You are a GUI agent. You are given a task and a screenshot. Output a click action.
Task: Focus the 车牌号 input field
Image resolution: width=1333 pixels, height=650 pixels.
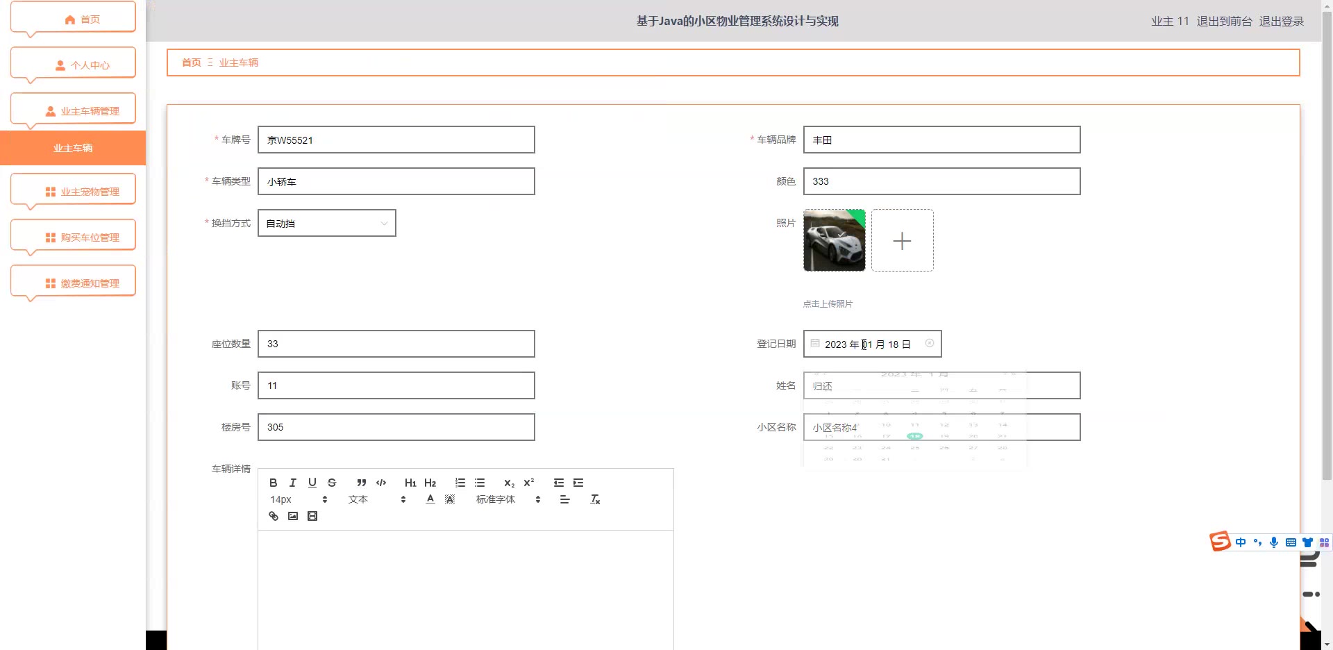point(396,140)
